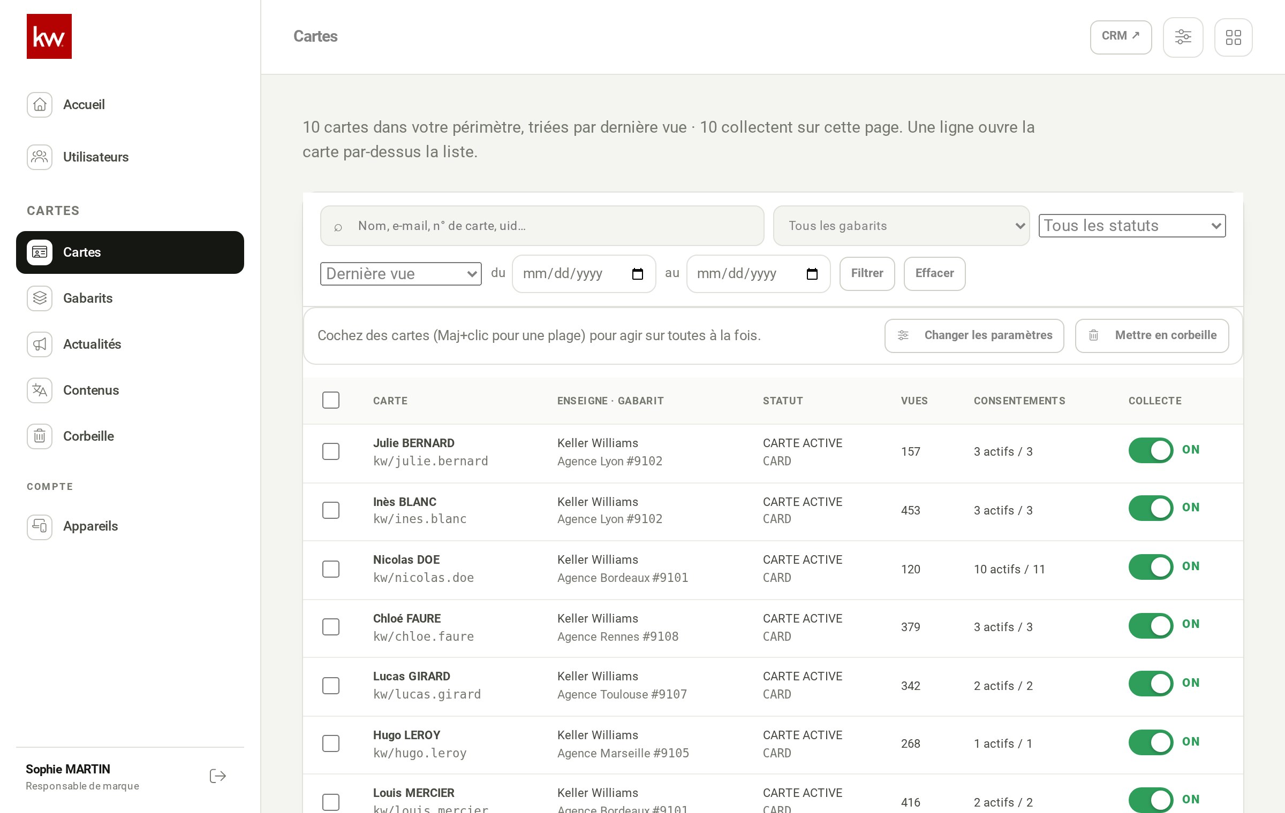Check the select-all checkbox in table header
Image resolution: width=1285 pixels, height=813 pixels.
(x=331, y=400)
